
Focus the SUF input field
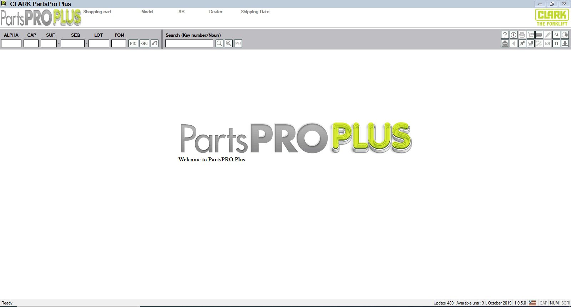49,43
